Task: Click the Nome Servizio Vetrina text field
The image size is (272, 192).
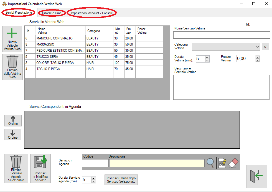Action: coord(221,35)
